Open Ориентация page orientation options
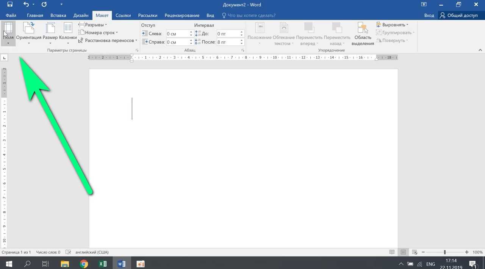Image resolution: width=485 pixels, height=269 pixels. [x=29, y=33]
